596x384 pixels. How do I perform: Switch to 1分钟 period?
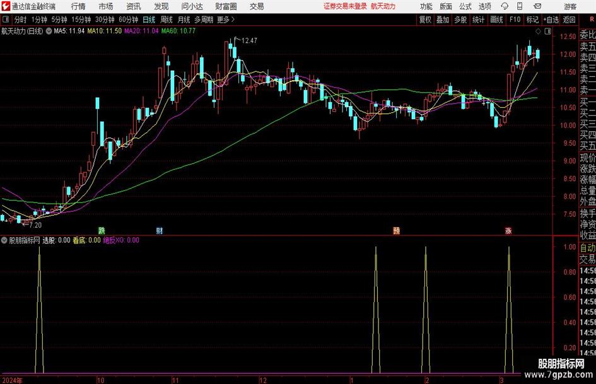[x=38, y=20]
